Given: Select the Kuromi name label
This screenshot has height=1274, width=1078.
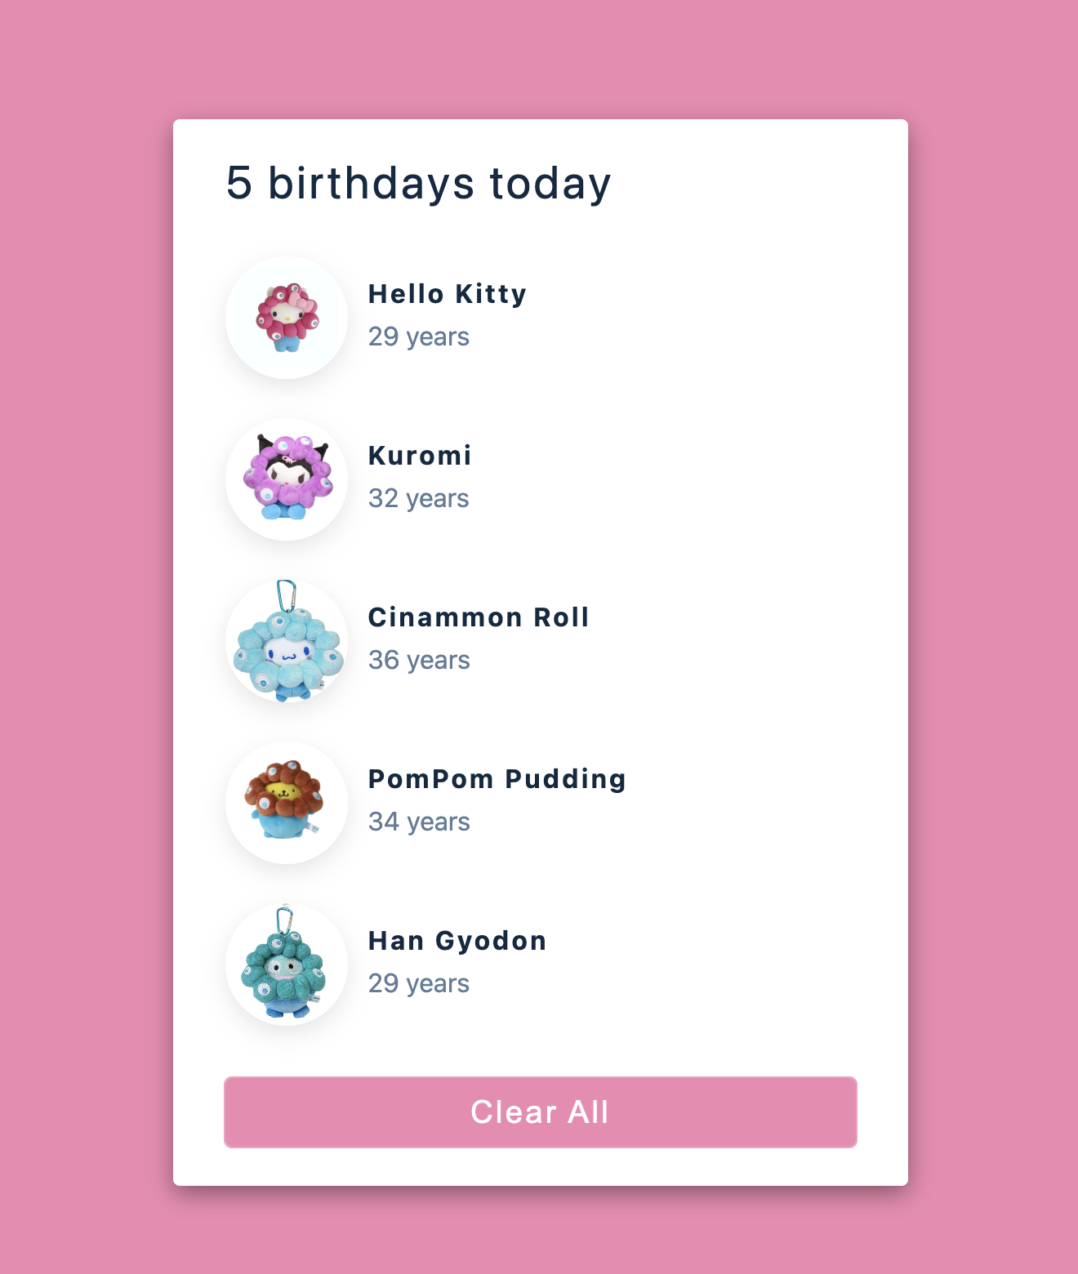Looking at the screenshot, I should click(x=420, y=456).
